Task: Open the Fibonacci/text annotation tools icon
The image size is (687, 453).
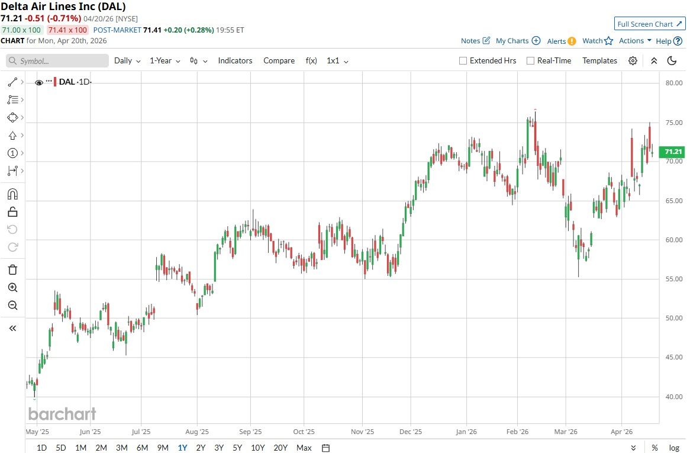Action: pyautogui.click(x=12, y=100)
